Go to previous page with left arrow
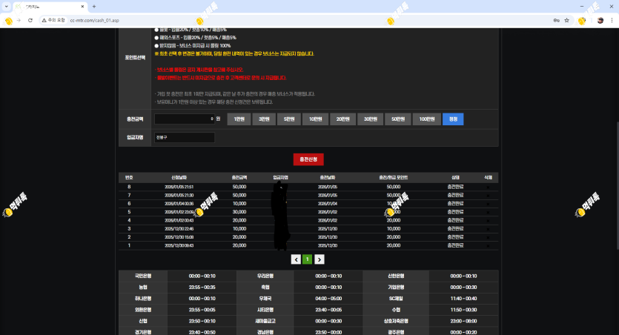This screenshot has width=619, height=335. pos(296,259)
